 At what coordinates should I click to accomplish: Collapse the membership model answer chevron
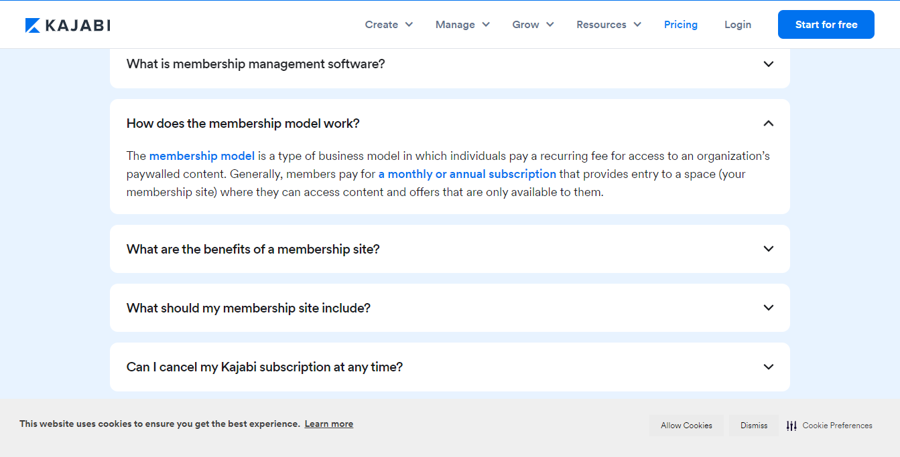pos(769,123)
